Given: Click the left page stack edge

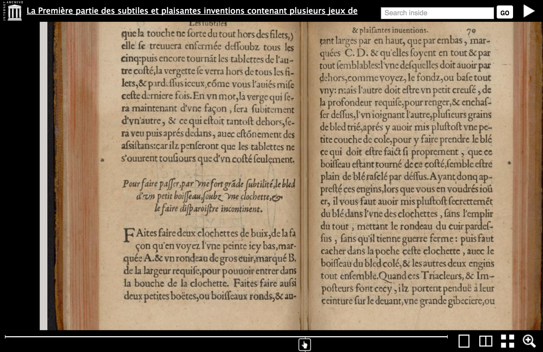Looking at the screenshot, I should 44,176.
